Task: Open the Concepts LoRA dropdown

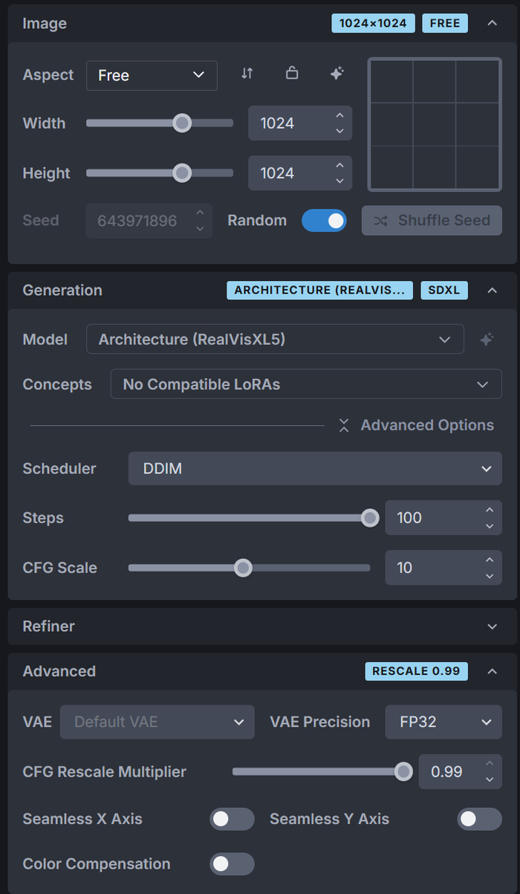Action: point(305,384)
